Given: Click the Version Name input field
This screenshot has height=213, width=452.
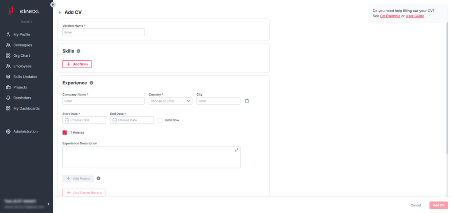Looking at the screenshot, I should click(103, 32).
